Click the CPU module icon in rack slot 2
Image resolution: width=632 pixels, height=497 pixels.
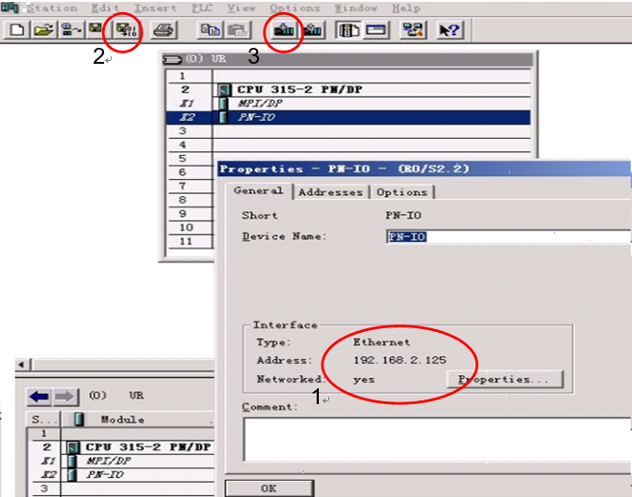(x=224, y=89)
